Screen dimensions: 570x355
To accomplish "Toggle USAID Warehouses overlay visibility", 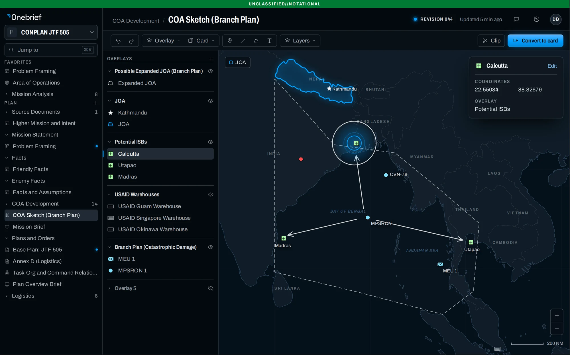I will tap(211, 194).
